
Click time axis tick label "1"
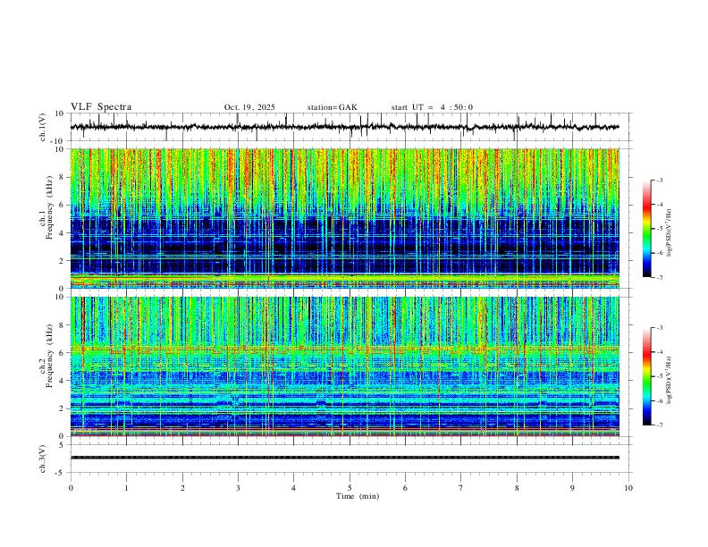(126, 488)
